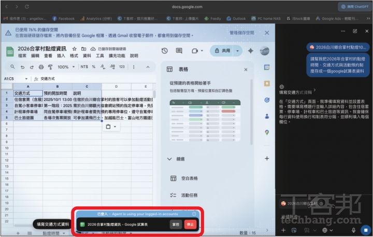Format cells as NT$ currency

(x=84, y=67)
